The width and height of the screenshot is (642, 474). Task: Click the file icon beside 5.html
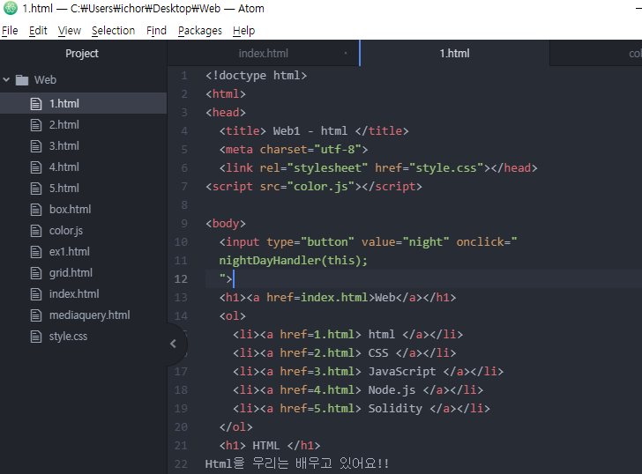point(36,189)
